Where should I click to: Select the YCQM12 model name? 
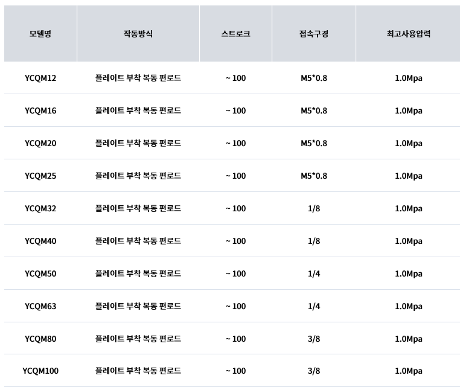[x=40, y=78]
